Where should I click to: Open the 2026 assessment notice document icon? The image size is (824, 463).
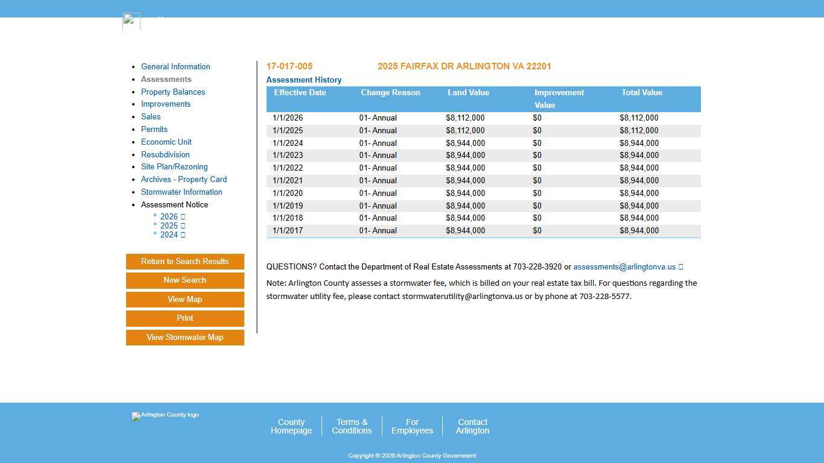pos(182,216)
